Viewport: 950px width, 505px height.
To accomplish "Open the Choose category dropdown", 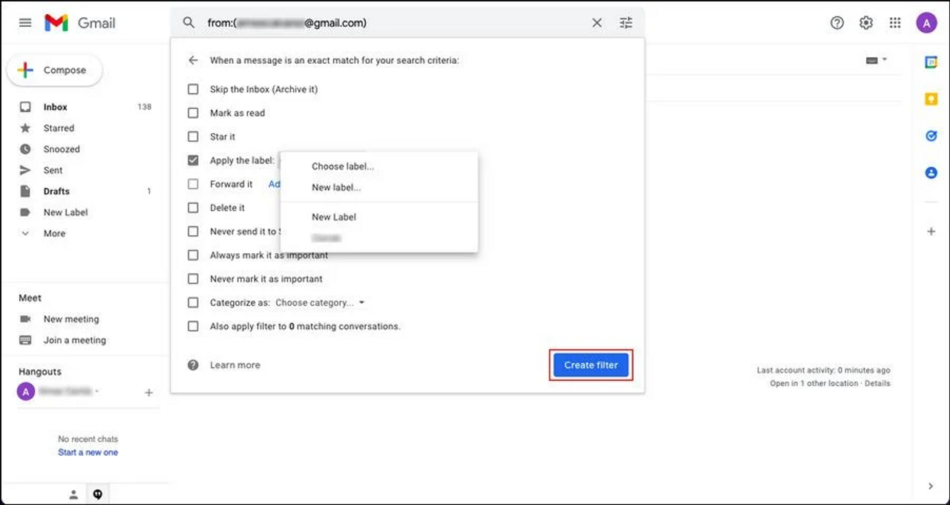I will [x=320, y=303].
